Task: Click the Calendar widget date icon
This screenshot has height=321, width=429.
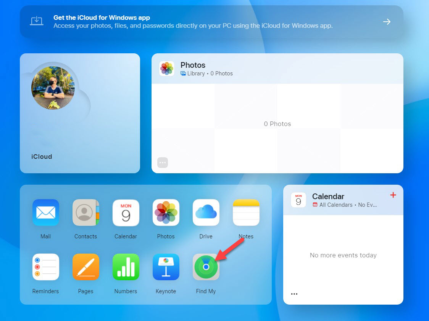Action: point(298,200)
